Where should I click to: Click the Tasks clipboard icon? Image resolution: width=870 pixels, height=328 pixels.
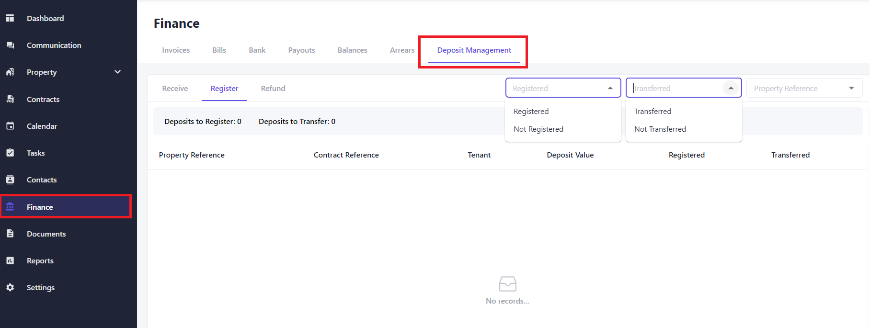pyautogui.click(x=10, y=153)
